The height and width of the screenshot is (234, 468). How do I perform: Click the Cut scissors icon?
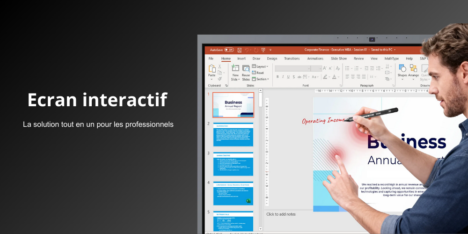pyautogui.click(x=220, y=66)
